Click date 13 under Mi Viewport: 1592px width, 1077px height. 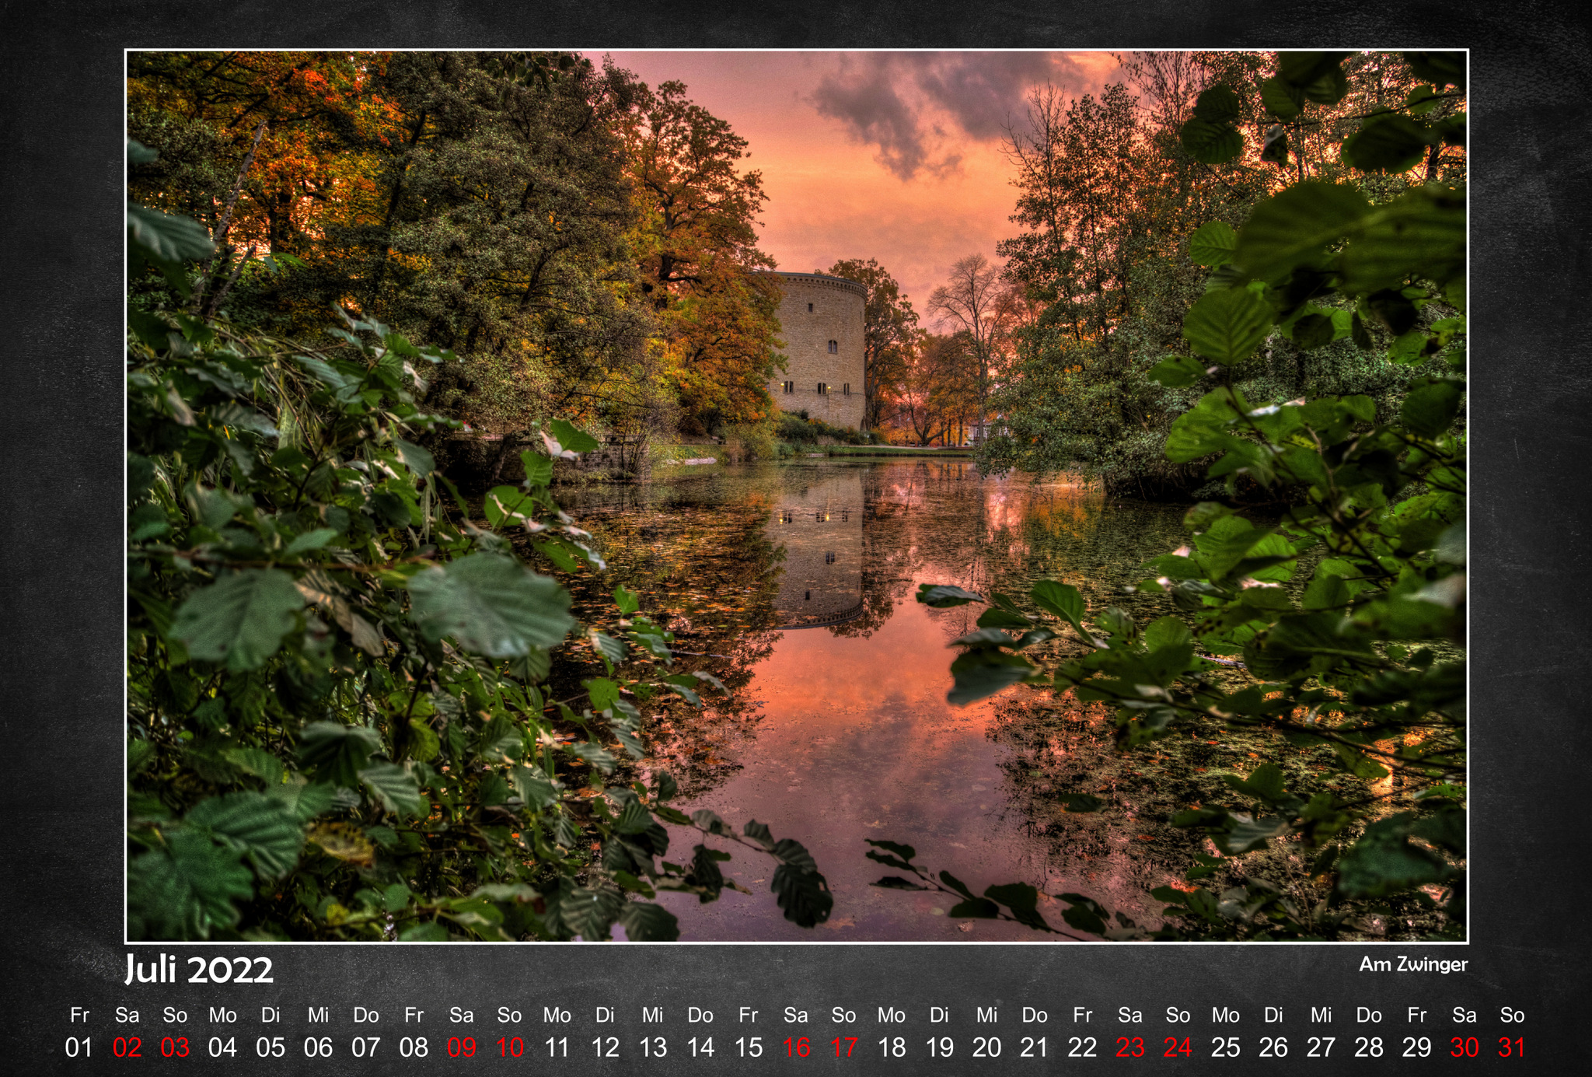[653, 1047]
